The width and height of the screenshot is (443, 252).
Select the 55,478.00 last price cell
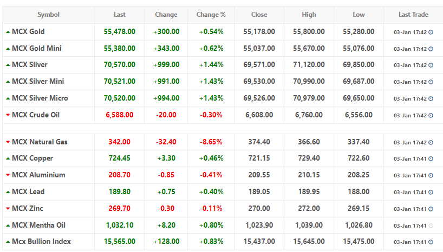[120, 31]
